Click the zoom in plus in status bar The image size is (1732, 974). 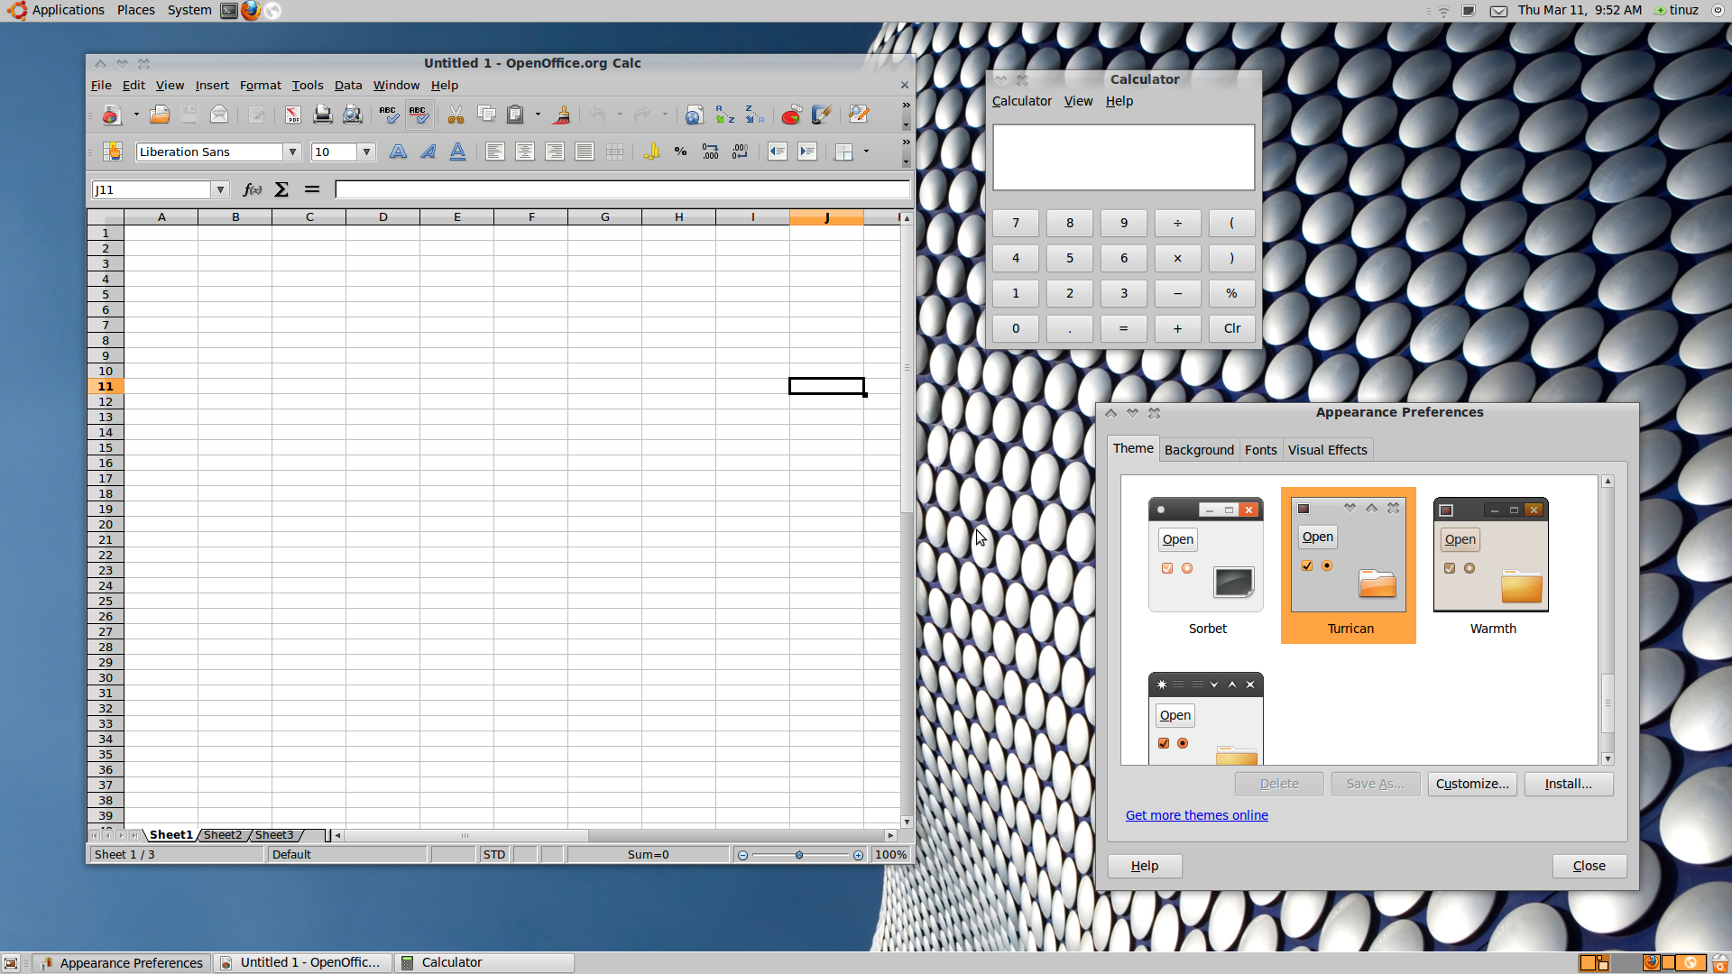(x=858, y=855)
